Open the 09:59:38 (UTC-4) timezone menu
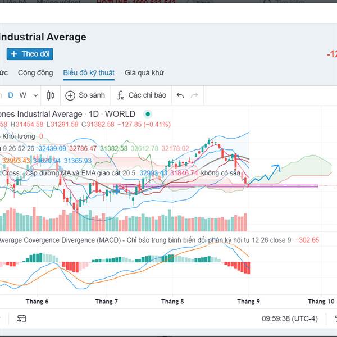The width and height of the screenshot is (337, 337). [289, 318]
